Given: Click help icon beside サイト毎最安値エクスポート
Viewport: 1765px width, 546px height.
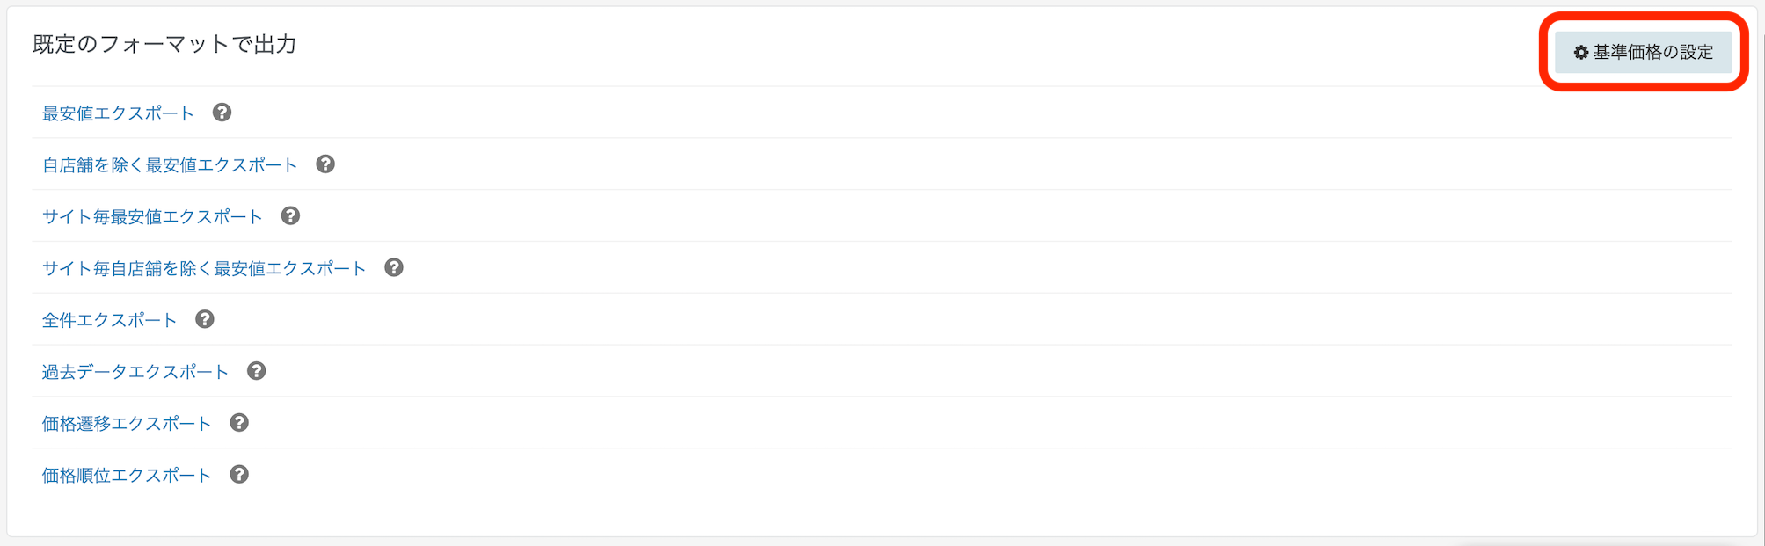Looking at the screenshot, I should 290,216.
